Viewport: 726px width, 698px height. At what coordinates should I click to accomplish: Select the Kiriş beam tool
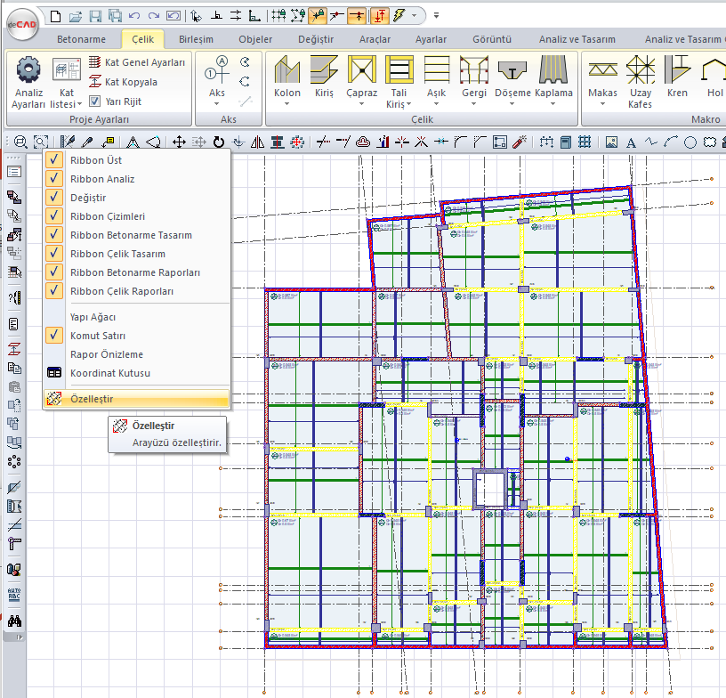pyautogui.click(x=324, y=70)
